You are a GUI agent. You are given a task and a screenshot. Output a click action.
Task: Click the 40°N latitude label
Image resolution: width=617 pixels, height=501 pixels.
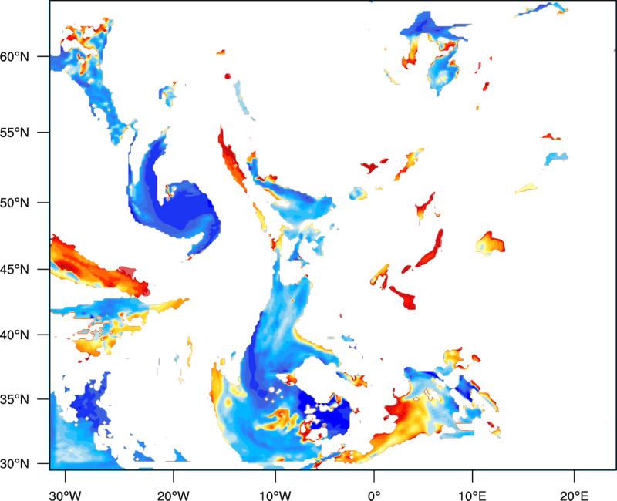click(15, 335)
